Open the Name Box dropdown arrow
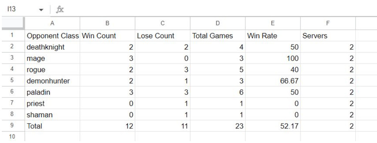The width and height of the screenshot is (377, 143). tap(41, 10)
